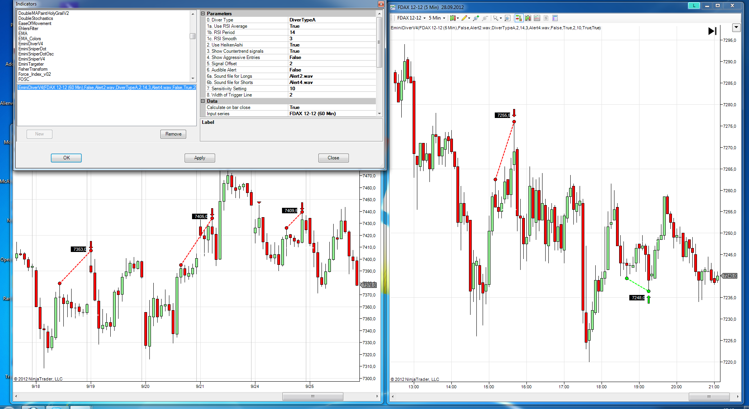Remove the selected indicator
This screenshot has width=749, height=409.
point(173,134)
